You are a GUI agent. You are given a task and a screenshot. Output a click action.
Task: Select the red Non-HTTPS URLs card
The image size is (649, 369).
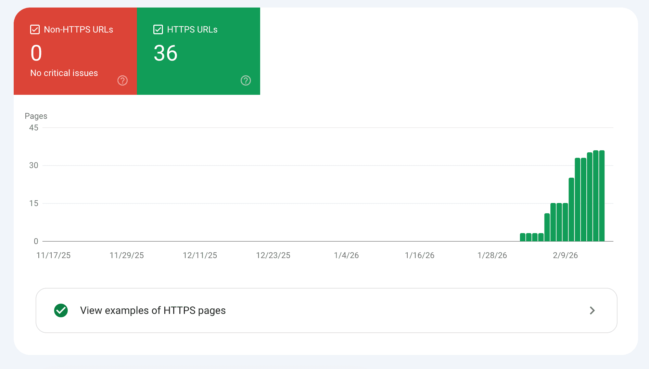[75, 51]
